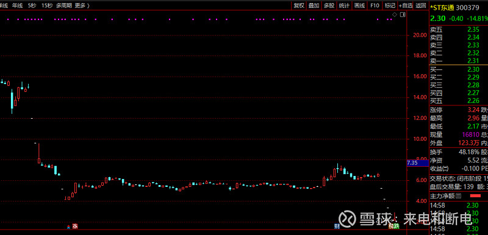
Task: Click the 最高 value 2.96
Action: pos(473,118)
